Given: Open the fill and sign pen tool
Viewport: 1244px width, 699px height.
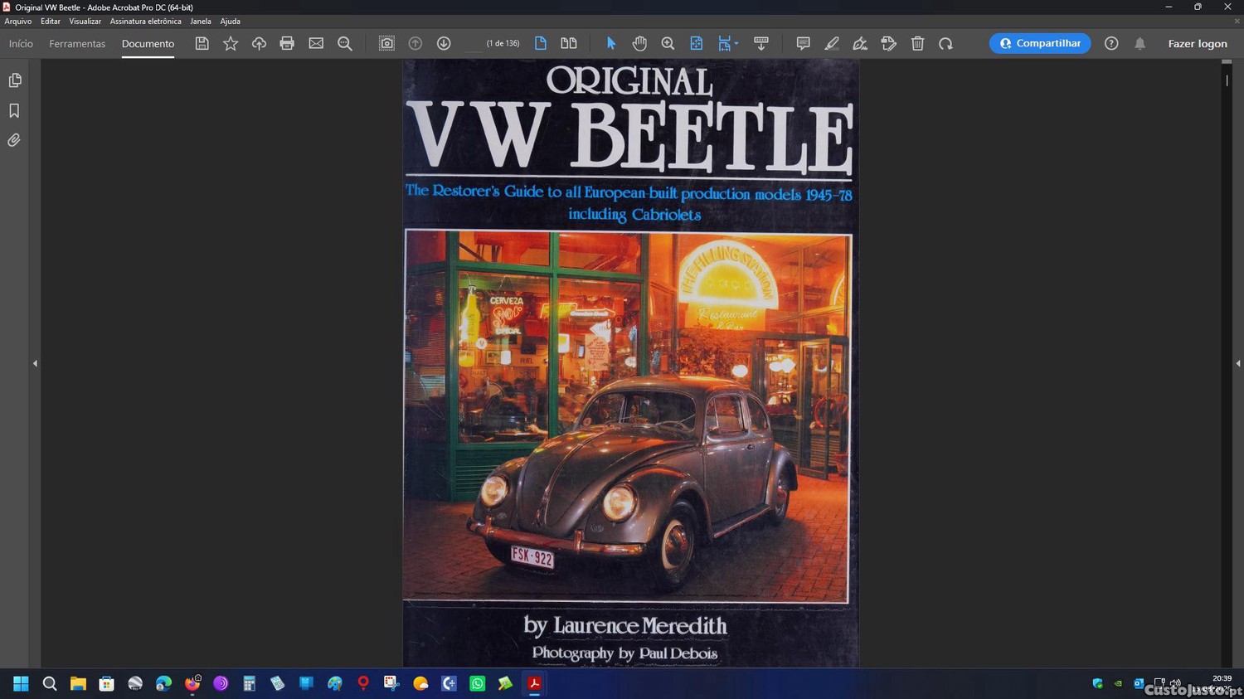Looking at the screenshot, I should click(x=860, y=43).
